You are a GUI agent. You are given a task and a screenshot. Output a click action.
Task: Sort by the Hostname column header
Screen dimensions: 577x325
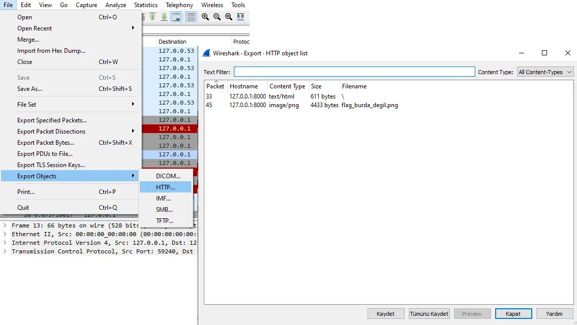pos(247,86)
